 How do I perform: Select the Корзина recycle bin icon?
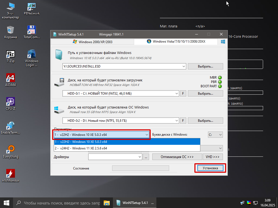[x=11, y=33]
